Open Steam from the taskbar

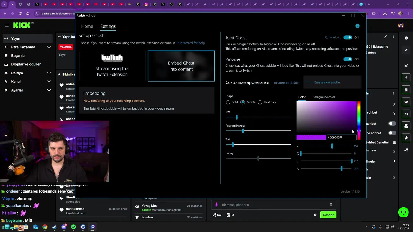coord(54,227)
